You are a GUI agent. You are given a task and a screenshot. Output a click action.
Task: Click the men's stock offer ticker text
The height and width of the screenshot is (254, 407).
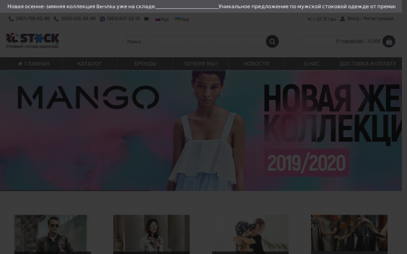pos(307,6)
